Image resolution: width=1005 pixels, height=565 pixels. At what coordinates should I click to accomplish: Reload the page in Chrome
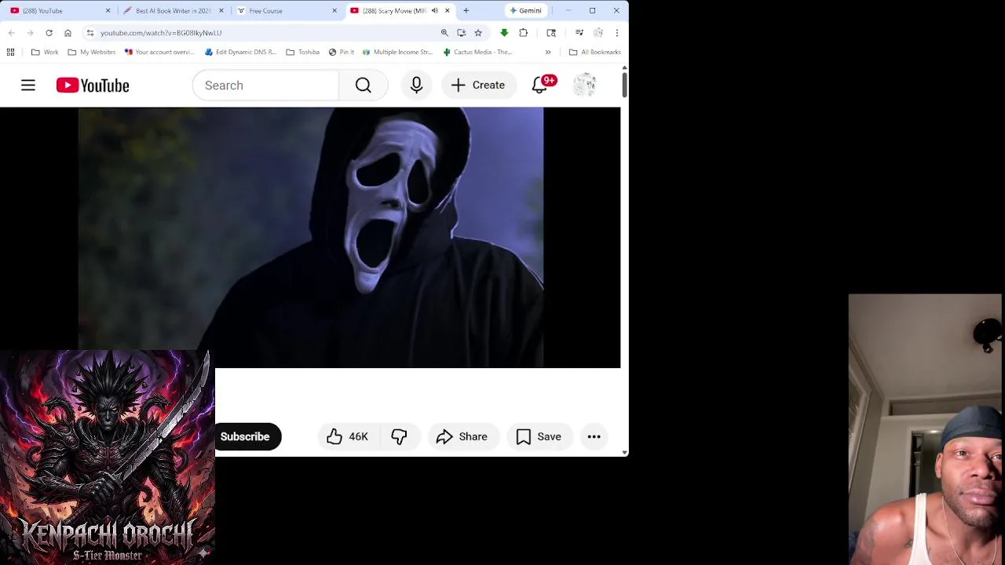click(x=49, y=33)
